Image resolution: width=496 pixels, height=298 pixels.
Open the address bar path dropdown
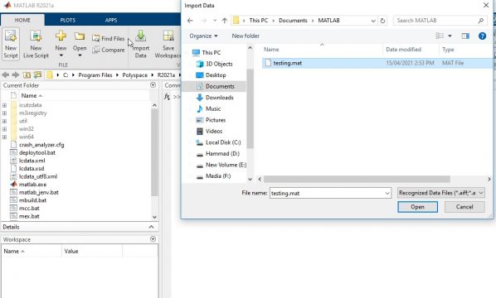tap(373, 21)
